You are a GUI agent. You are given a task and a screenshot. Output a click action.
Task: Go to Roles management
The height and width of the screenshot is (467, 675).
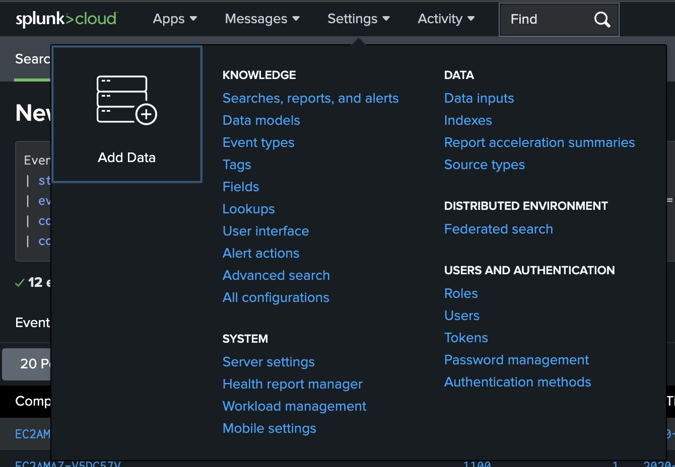point(460,293)
